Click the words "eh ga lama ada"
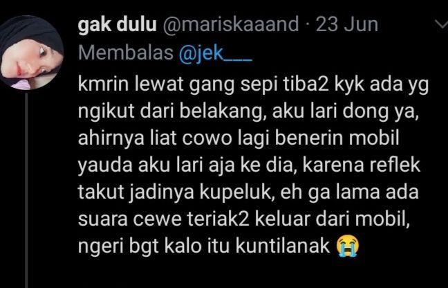448x288 pixels. [x=349, y=192]
